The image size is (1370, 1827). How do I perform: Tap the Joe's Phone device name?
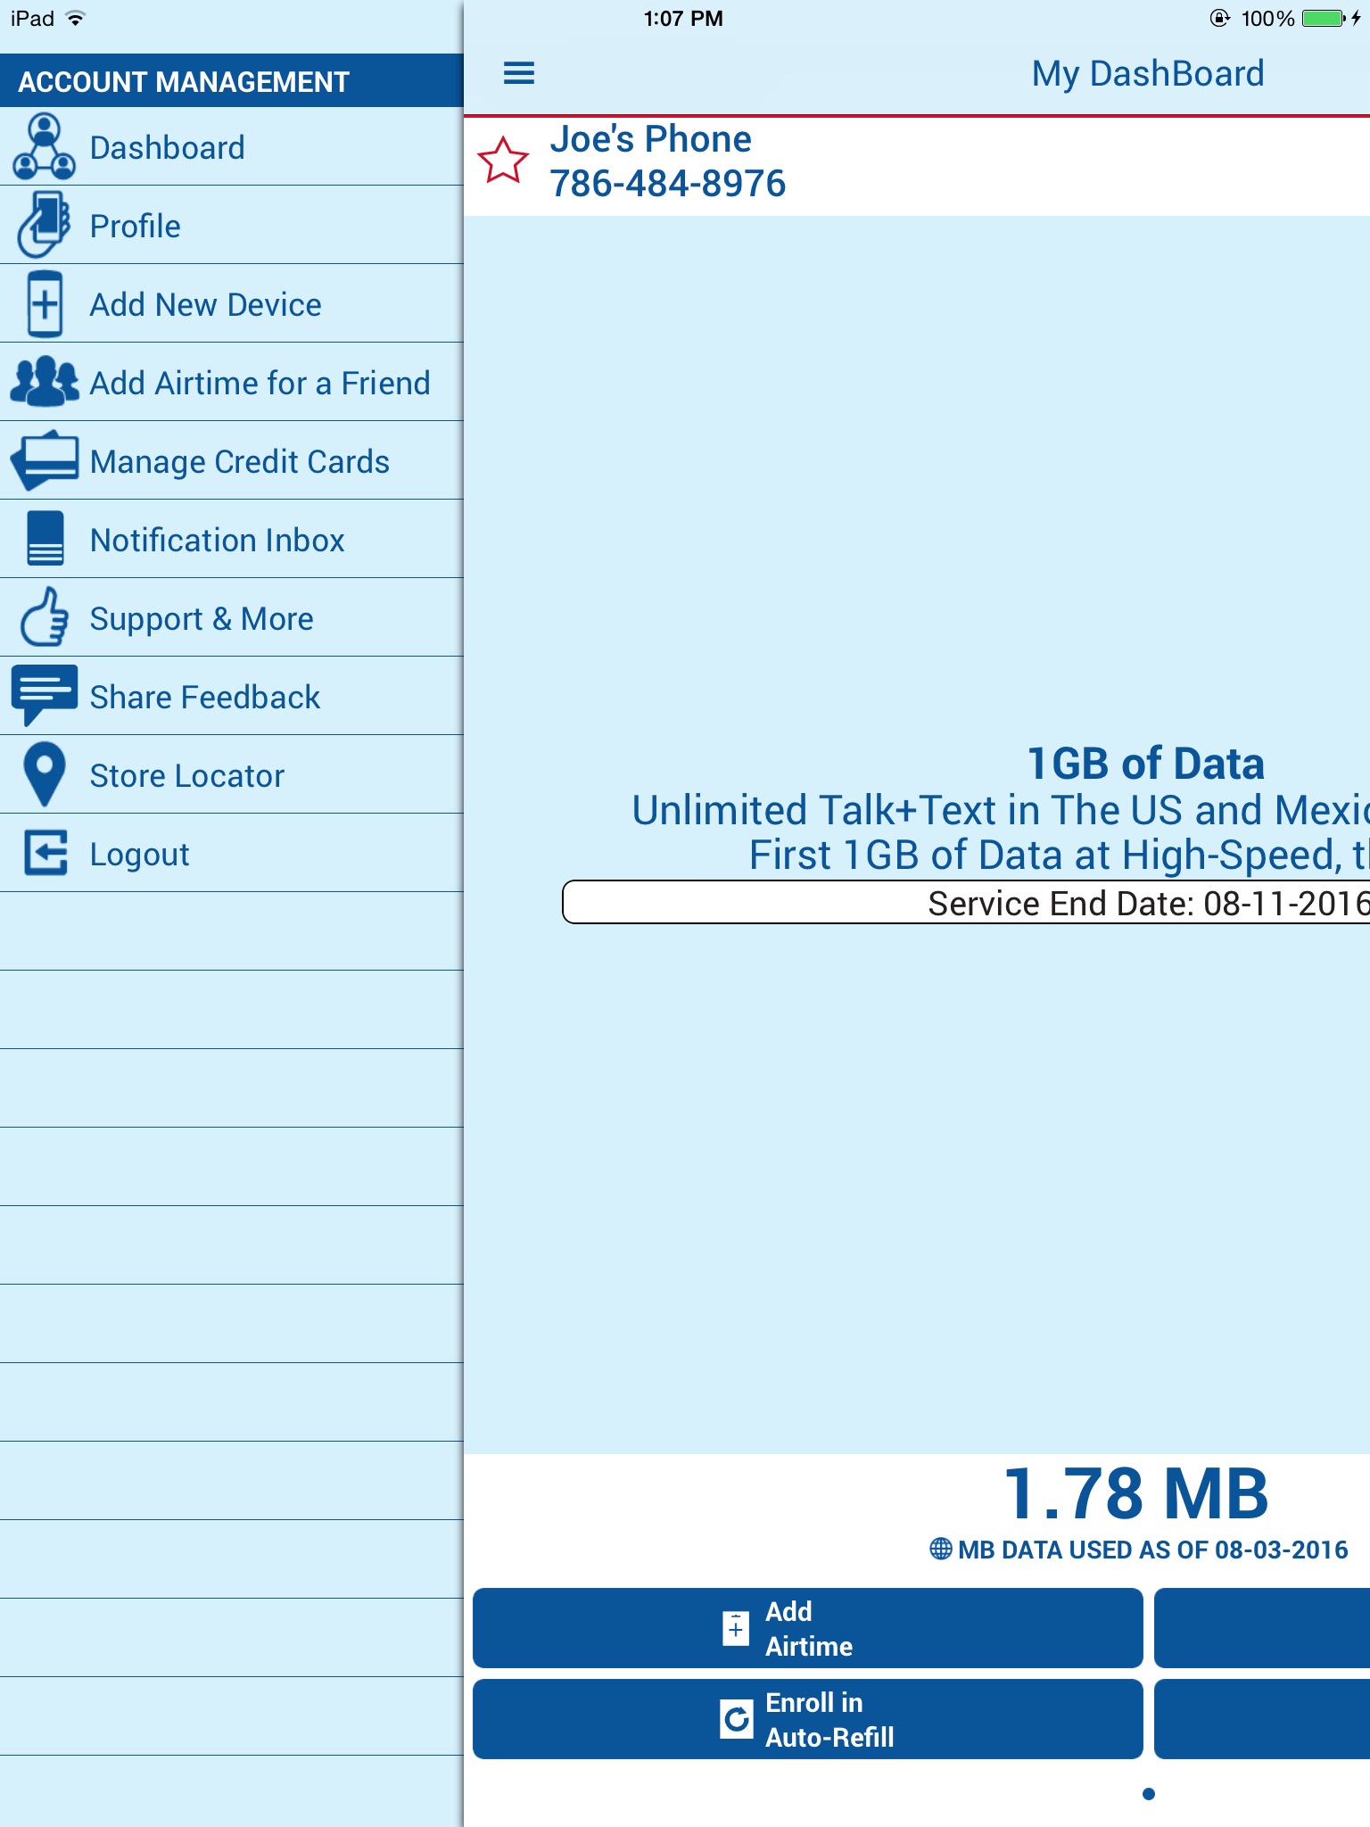coord(651,139)
